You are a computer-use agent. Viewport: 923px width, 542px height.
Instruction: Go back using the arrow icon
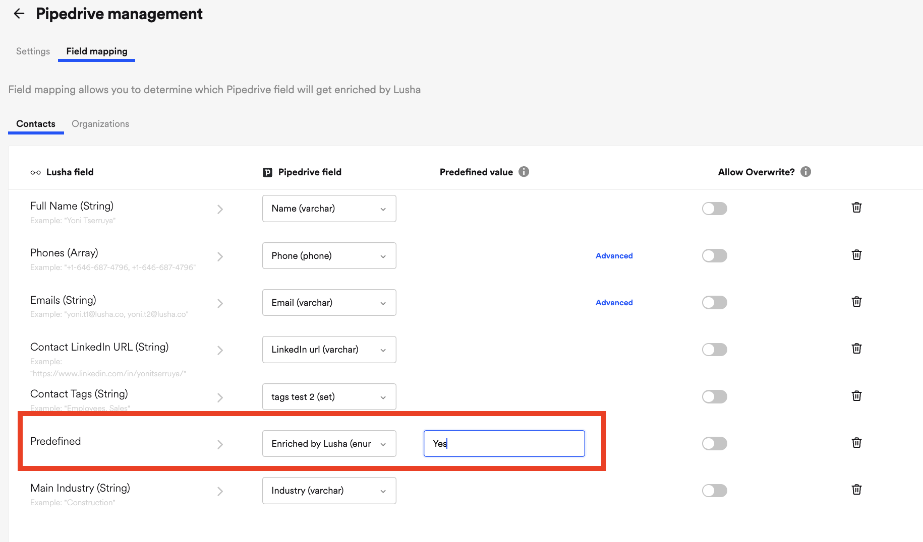click(19, 14)
